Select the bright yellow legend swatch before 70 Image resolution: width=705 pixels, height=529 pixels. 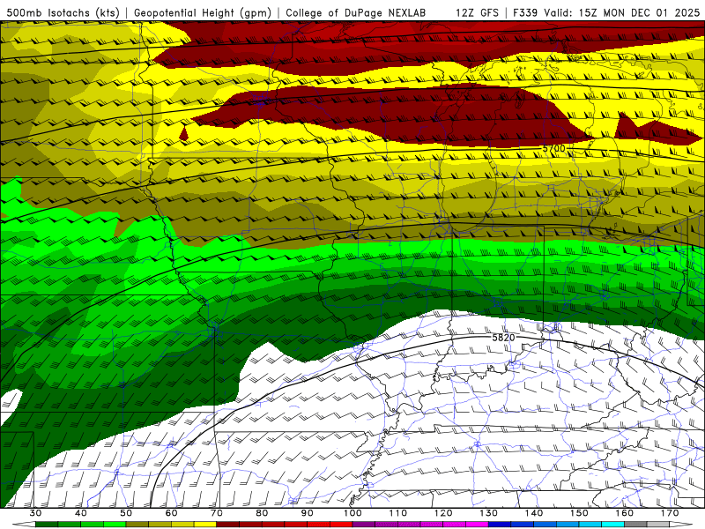pyautogui.click(x=205, y=525)
